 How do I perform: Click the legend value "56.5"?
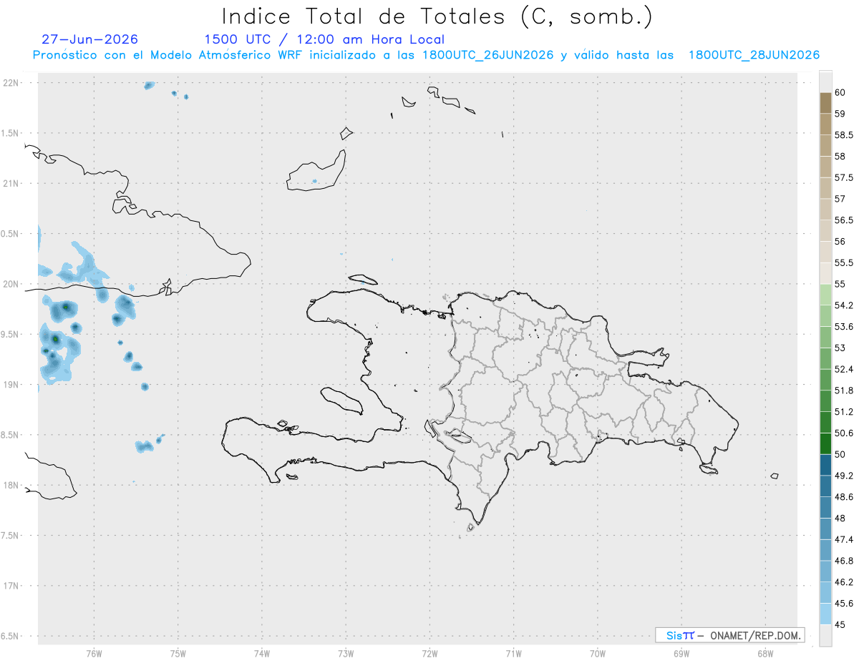click(x=844, y=220)
